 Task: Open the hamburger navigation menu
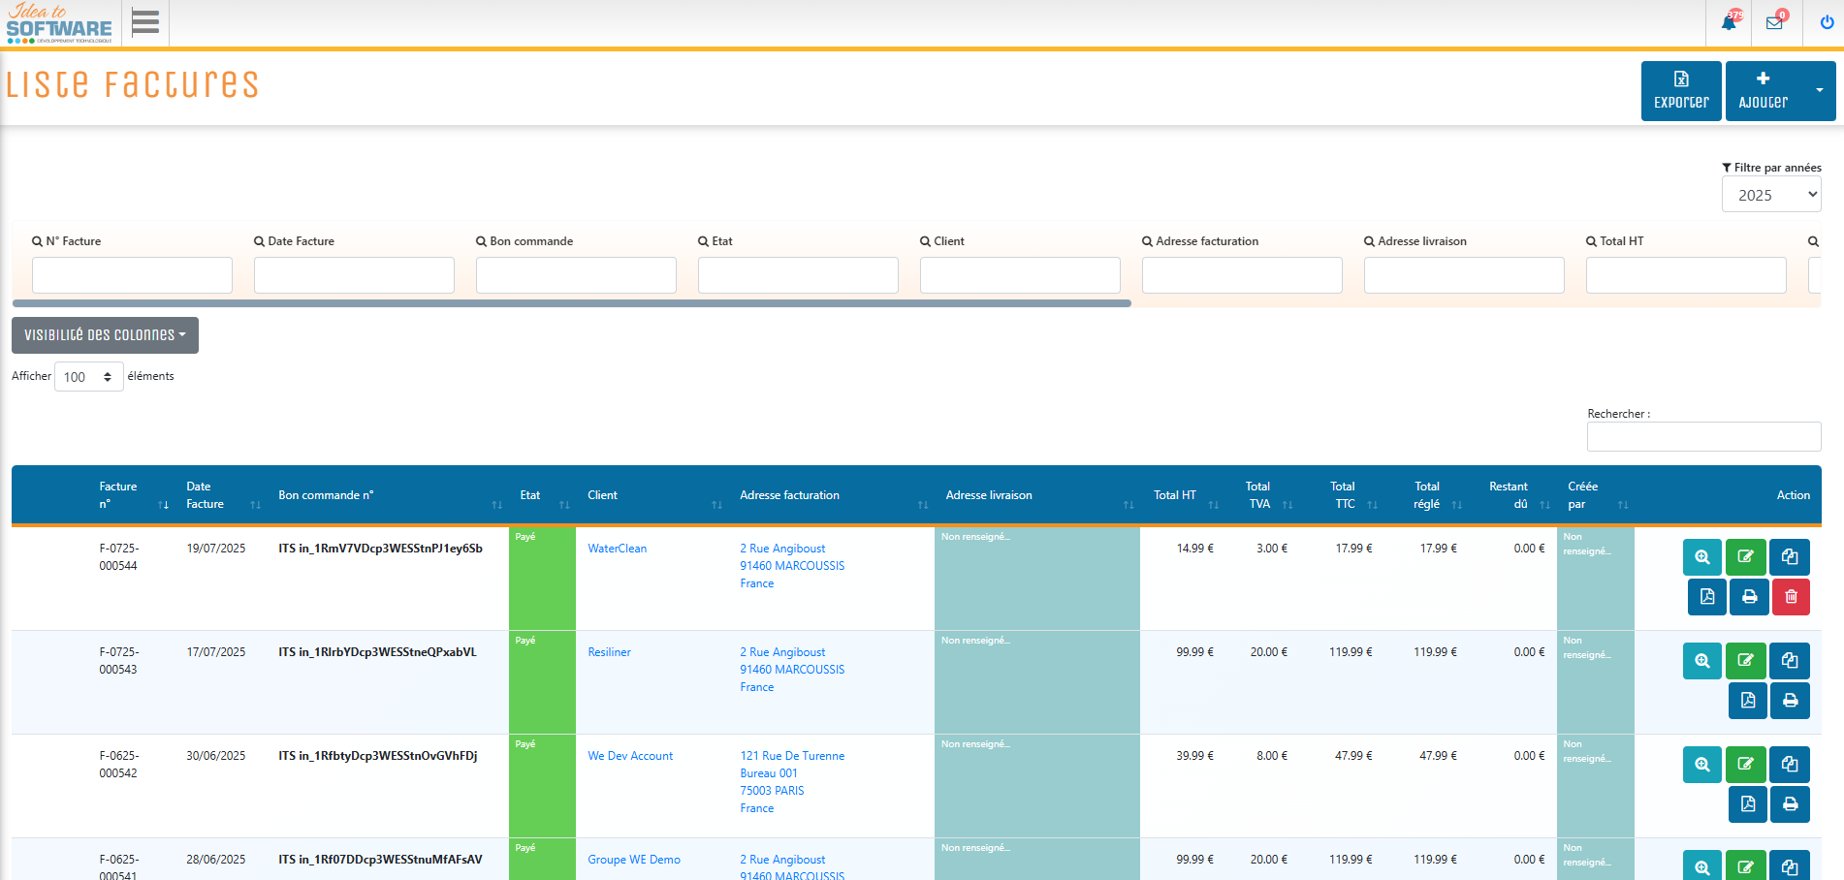tap(145, 22)
